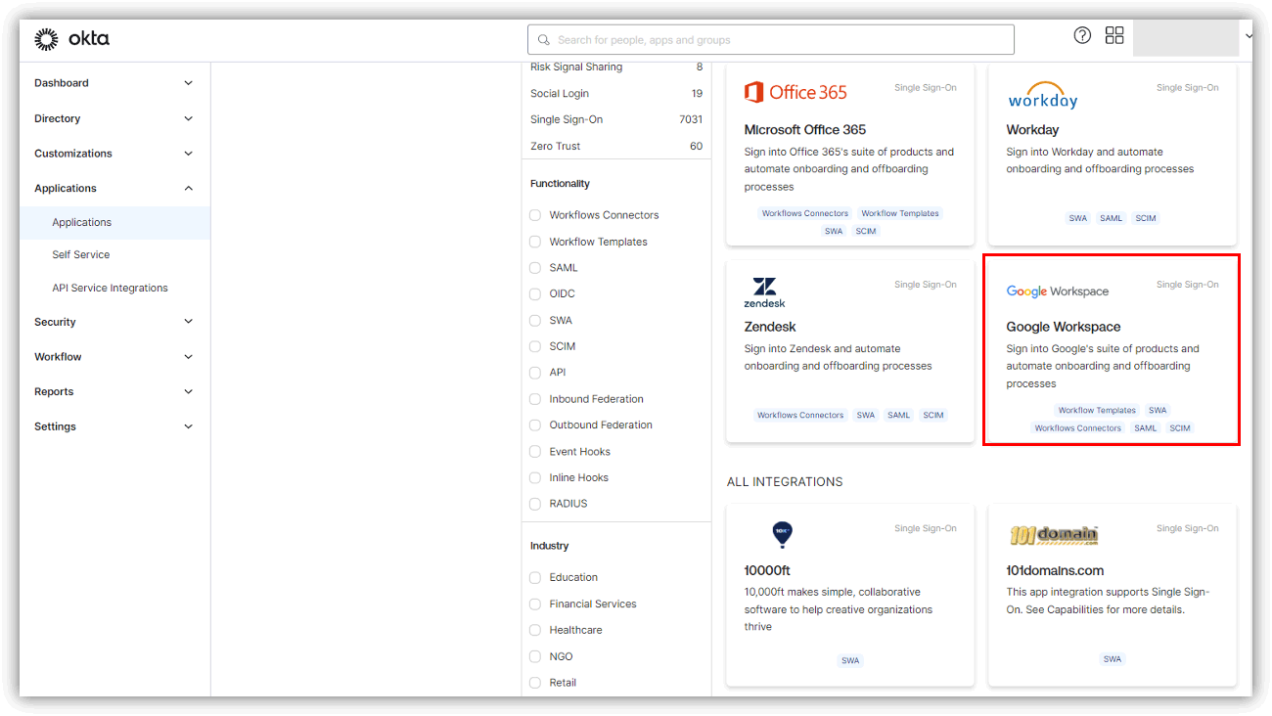Check the Workflow Templates filter

(x=535, y=242)
